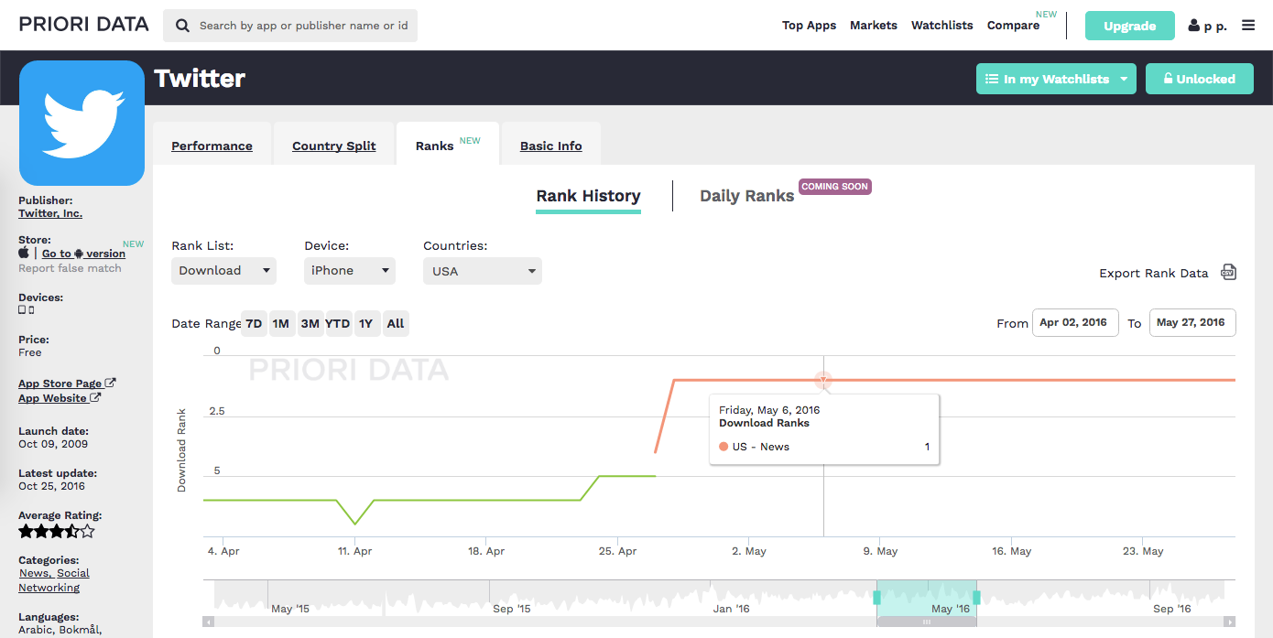
Task: Select the Daily Ranks sub-tab
Action: point(746,196)
